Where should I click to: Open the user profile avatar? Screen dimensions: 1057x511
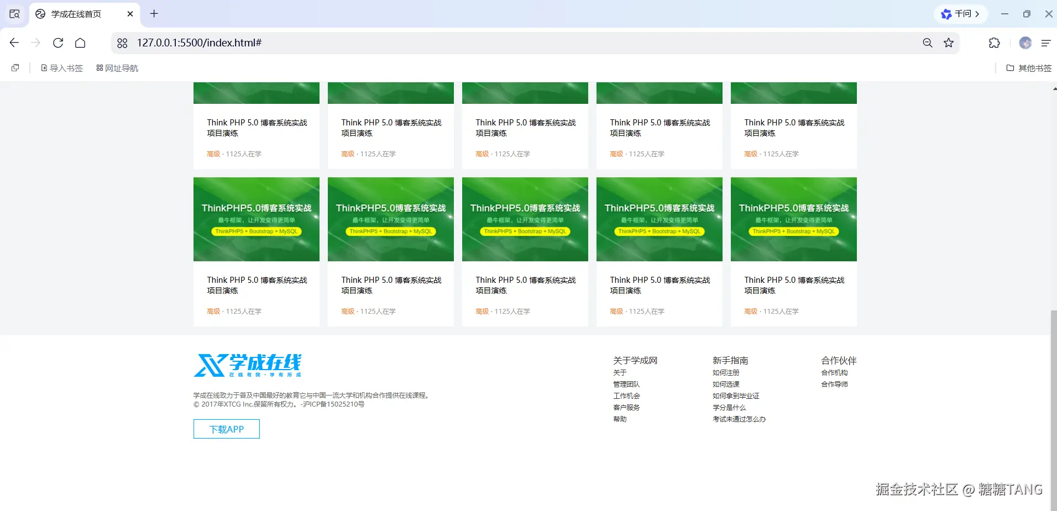pos(1025,43)
